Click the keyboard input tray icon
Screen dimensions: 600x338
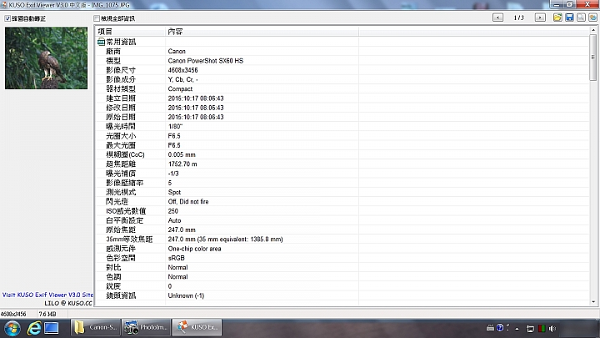pos(490,328)
